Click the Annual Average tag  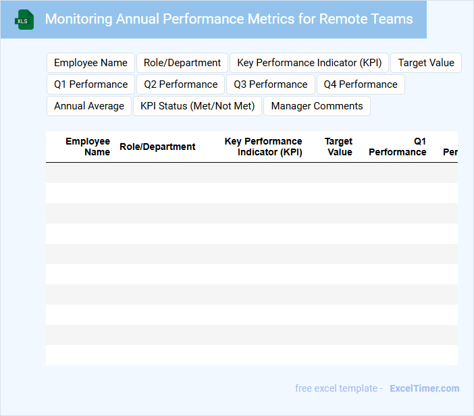[x=89, y=106]
